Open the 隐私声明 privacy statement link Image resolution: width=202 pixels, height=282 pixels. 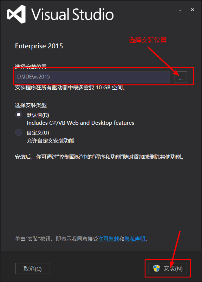click(x=135, y=239)
